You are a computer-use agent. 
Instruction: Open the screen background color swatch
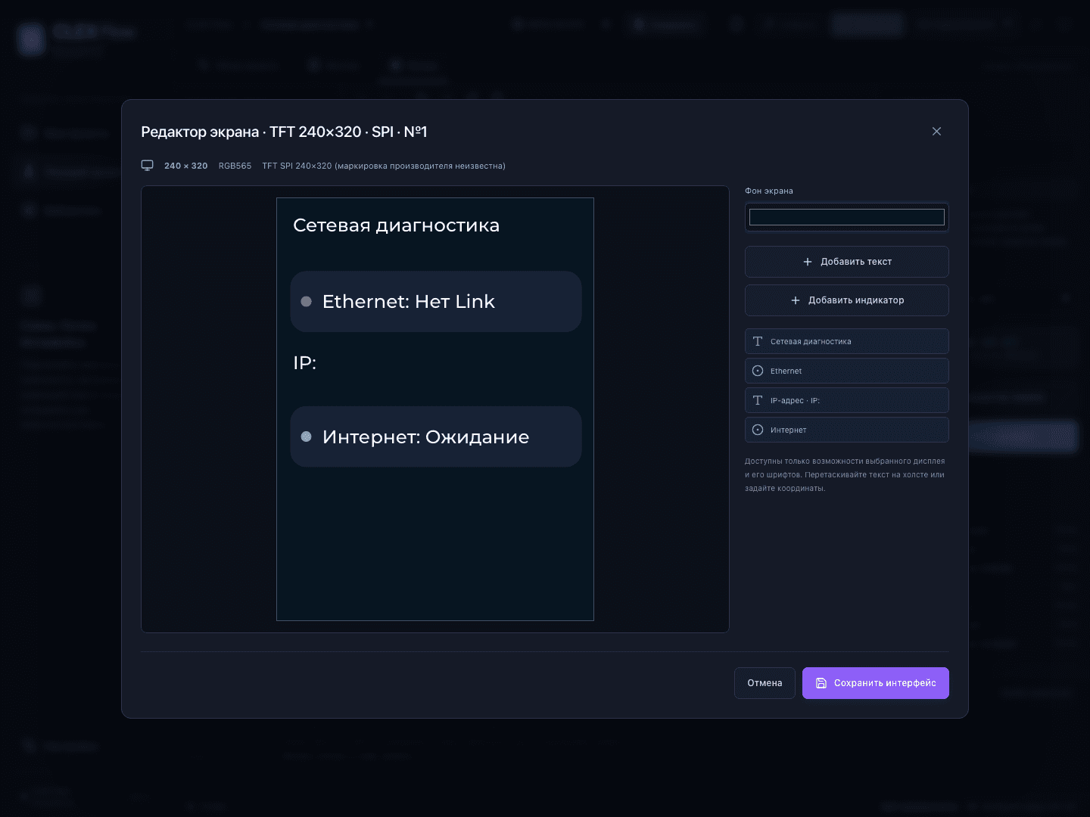click(846, 217)
